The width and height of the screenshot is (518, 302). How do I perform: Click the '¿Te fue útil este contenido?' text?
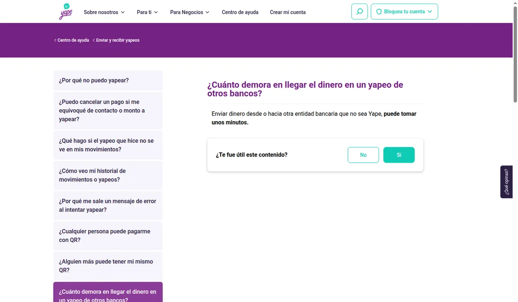(x=252, y=154)
